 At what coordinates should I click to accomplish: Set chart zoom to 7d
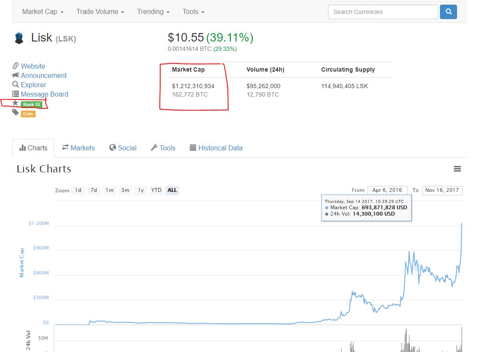(94, 190)
